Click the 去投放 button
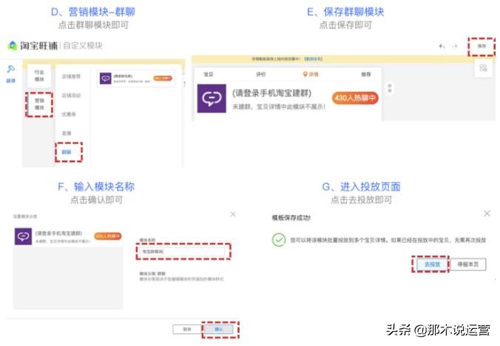Viewport: 500px width, 346px height. point(433,265)
